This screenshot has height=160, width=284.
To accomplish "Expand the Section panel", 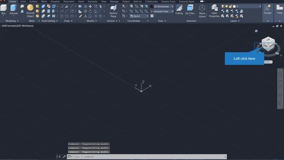I will point(112,21).
